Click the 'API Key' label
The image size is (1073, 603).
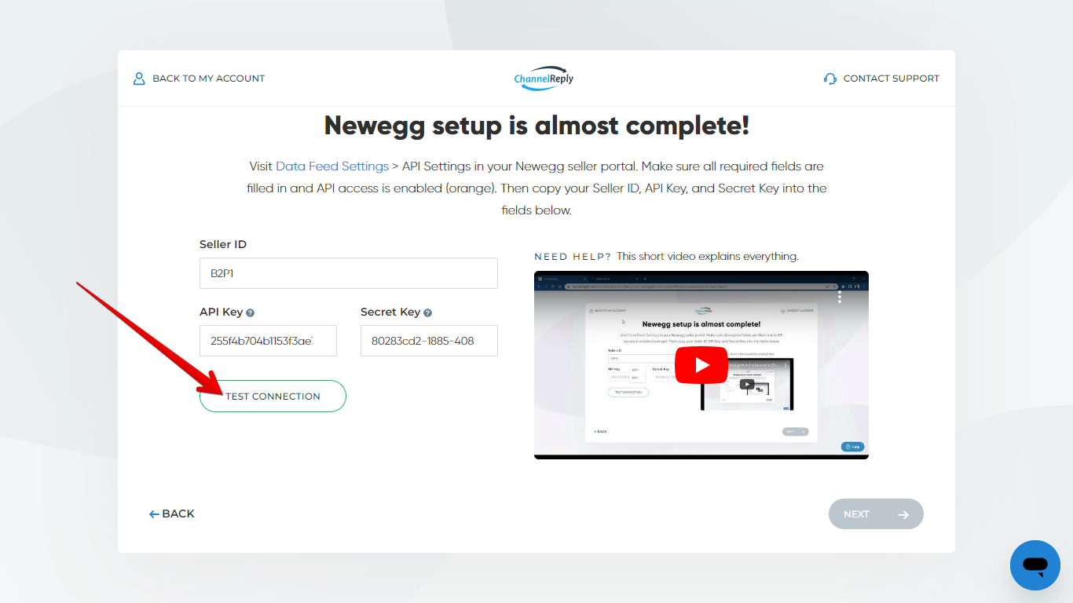[x=222, y=312]
